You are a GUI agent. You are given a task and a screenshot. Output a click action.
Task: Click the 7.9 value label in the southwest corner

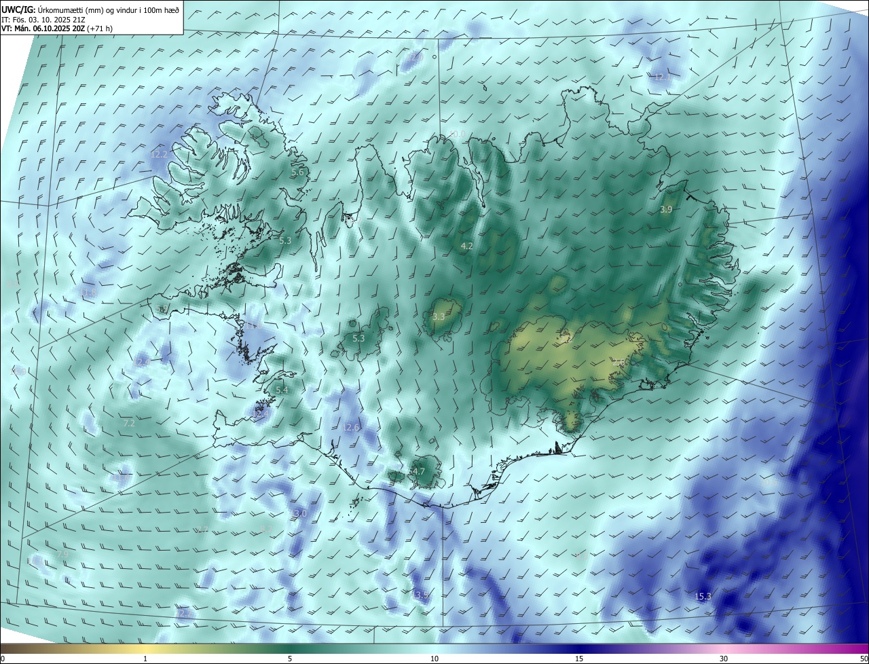click(62, 555)
